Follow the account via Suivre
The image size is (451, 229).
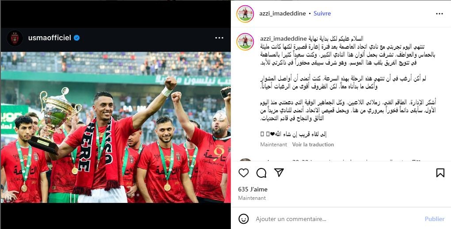[322, 14]
